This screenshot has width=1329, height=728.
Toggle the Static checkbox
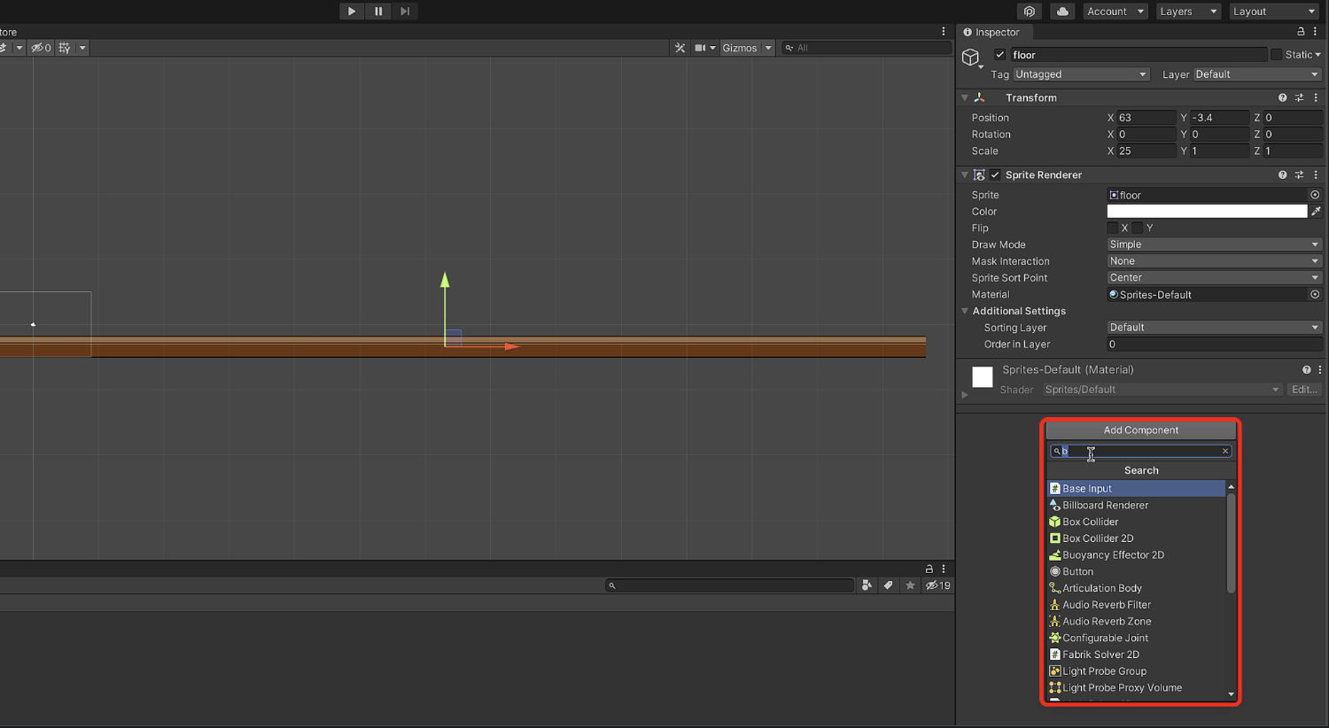1276,55
